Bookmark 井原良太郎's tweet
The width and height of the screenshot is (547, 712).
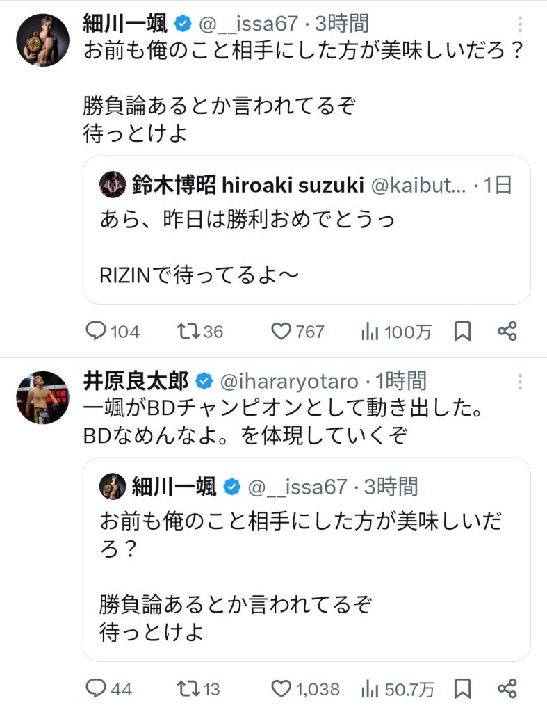tap(462, 688)
